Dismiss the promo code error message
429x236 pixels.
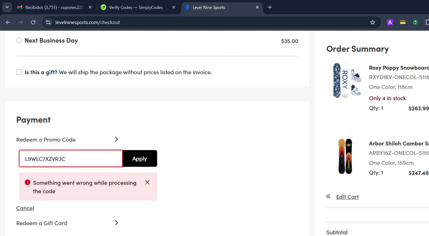(147, 182)
